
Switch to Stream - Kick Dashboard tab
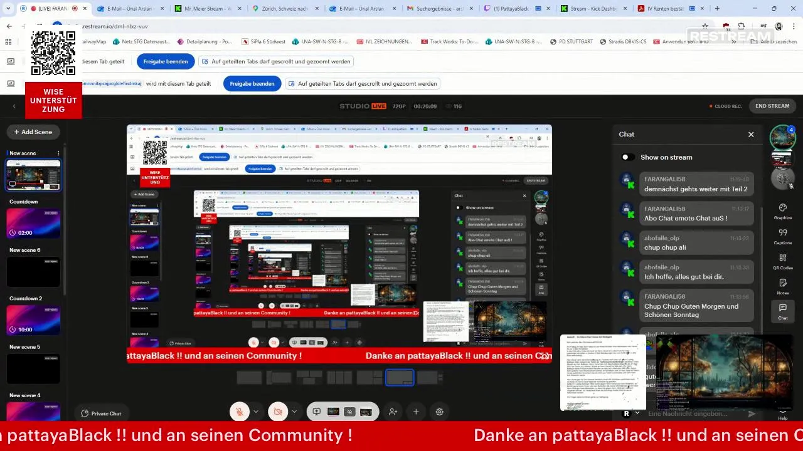click(x=593, y=9)
